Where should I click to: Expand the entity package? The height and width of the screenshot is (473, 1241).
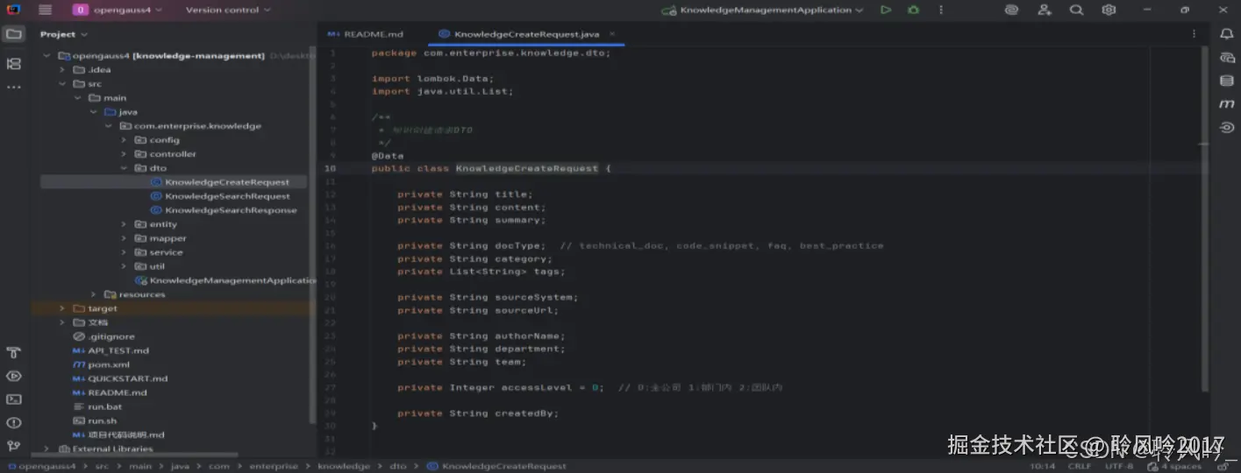(x=125, y=224)
